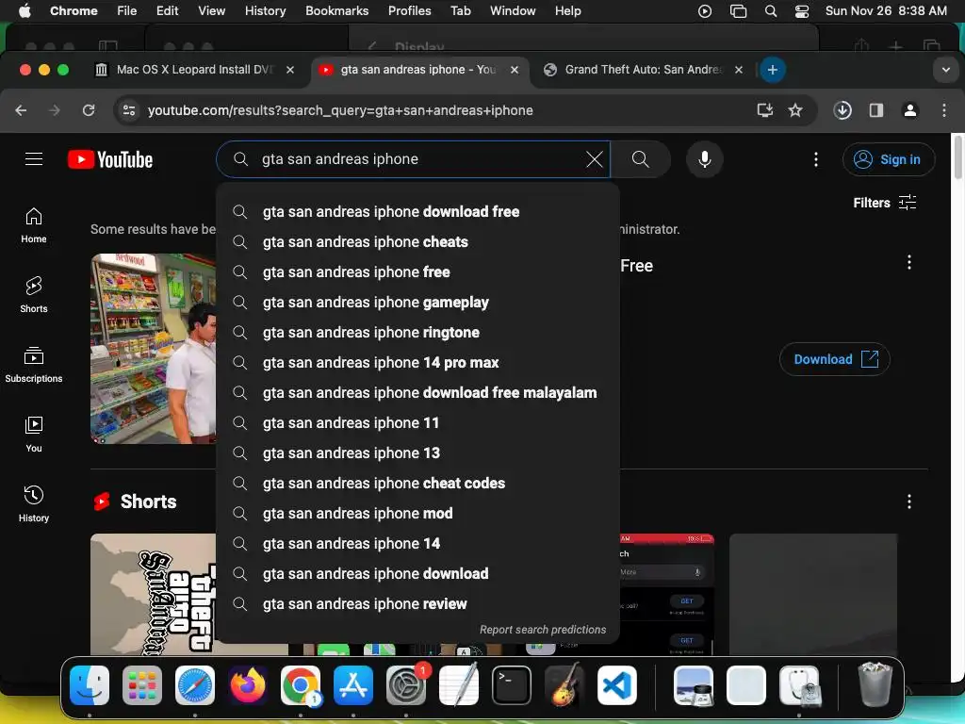
Task: Open Chrome downloads icon
Action: [842, 110]
